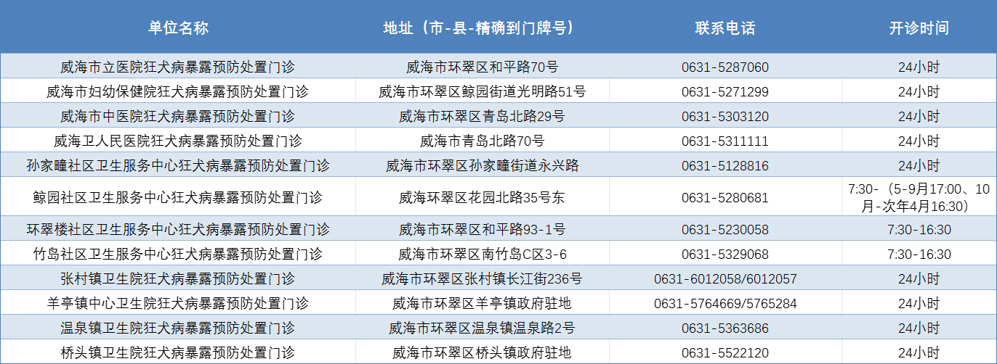The height and width of the screenshot is (364, 997).
Task: Click address 威海环翠区花园北路35号东
Action: [482, 197]
